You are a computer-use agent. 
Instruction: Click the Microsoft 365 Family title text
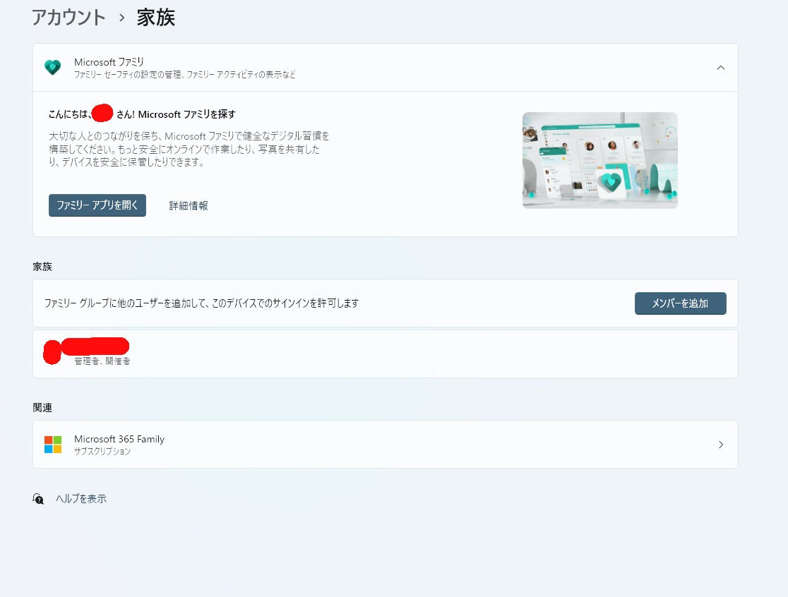(119, 439)
